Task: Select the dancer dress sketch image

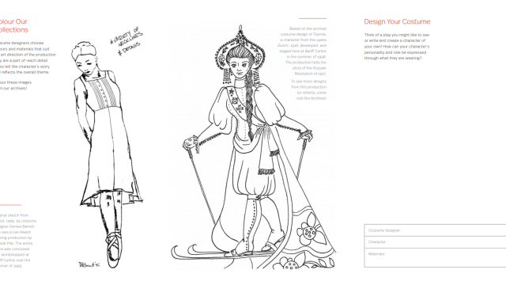Action: tap(108, 154)
